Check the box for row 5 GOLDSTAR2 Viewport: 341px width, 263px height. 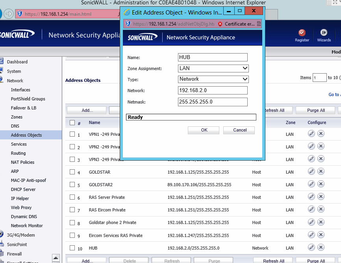pos(72,185)
